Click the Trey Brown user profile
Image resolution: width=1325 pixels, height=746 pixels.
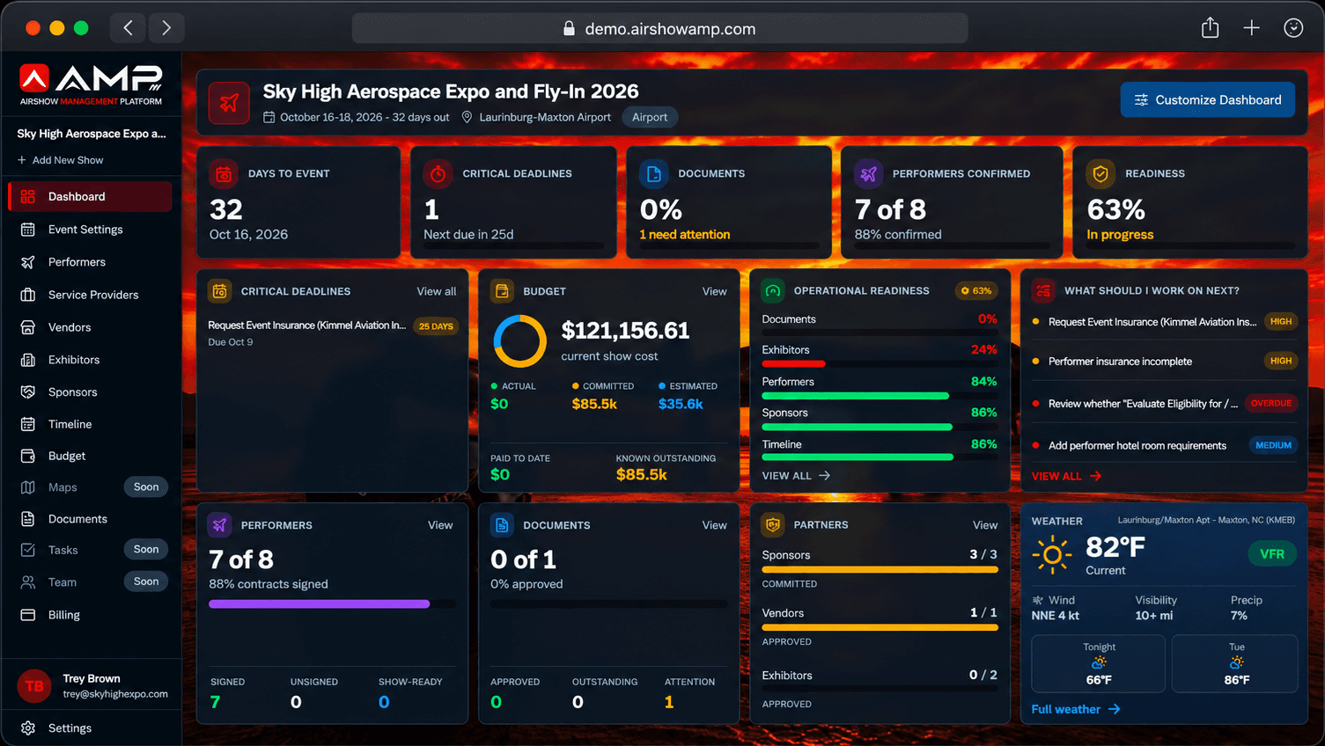tap(92, 686)
